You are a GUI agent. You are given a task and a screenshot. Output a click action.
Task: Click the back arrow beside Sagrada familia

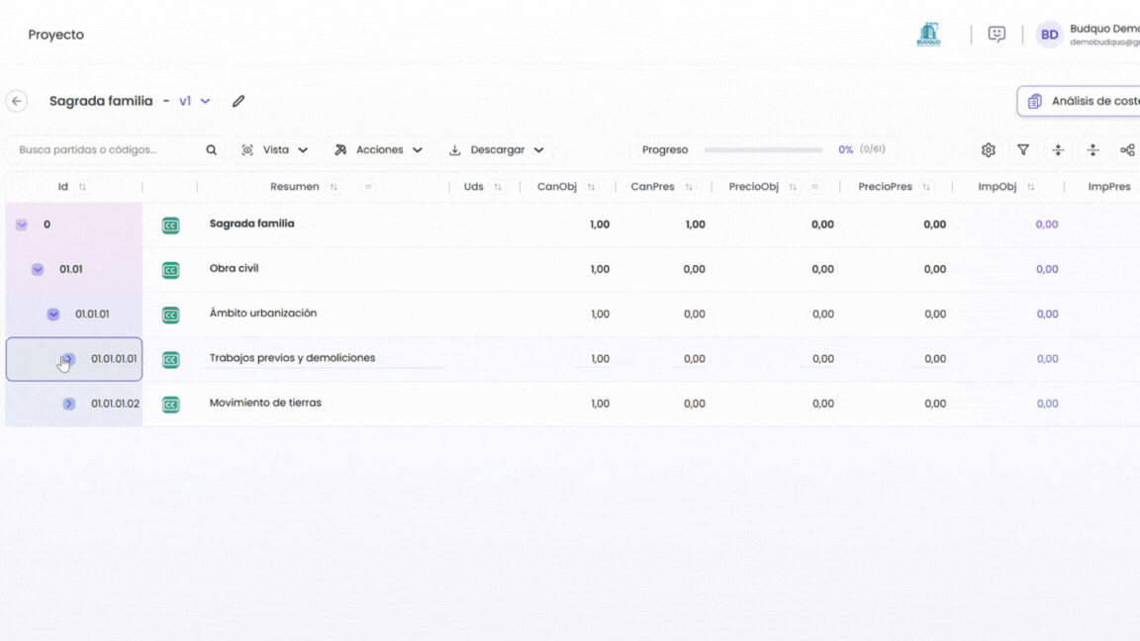pyautogui.click(x=17, y=101)
